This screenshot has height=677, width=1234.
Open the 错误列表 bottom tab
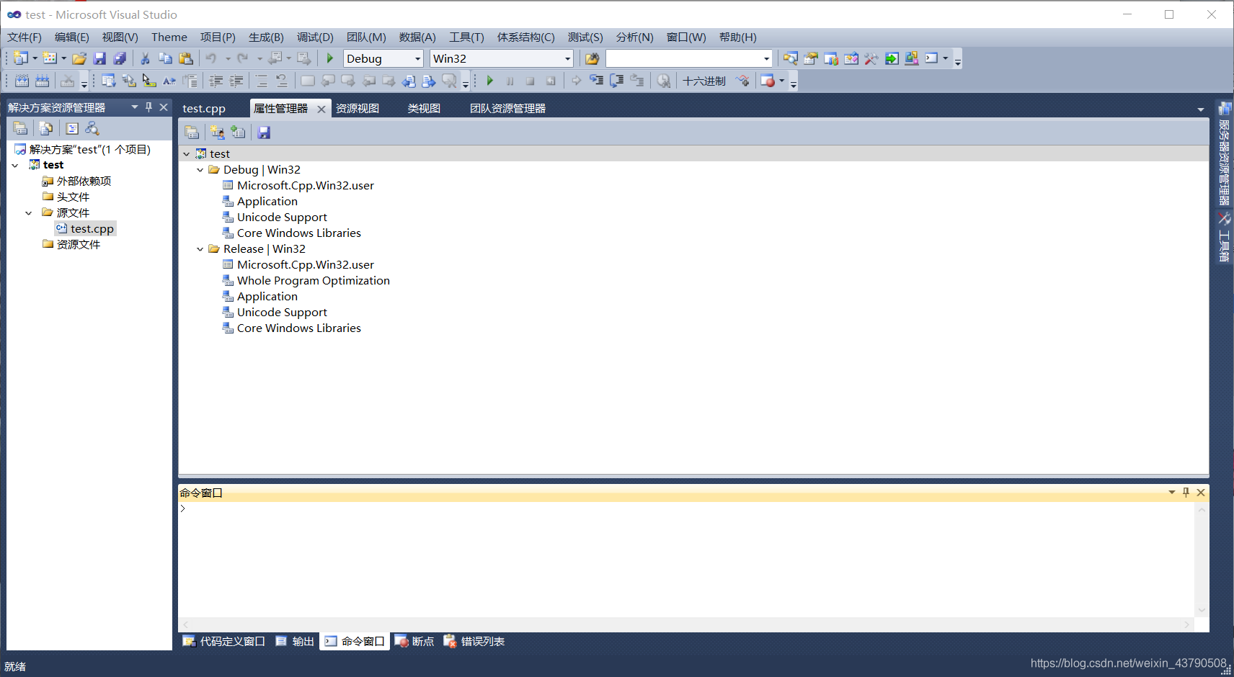474,642
